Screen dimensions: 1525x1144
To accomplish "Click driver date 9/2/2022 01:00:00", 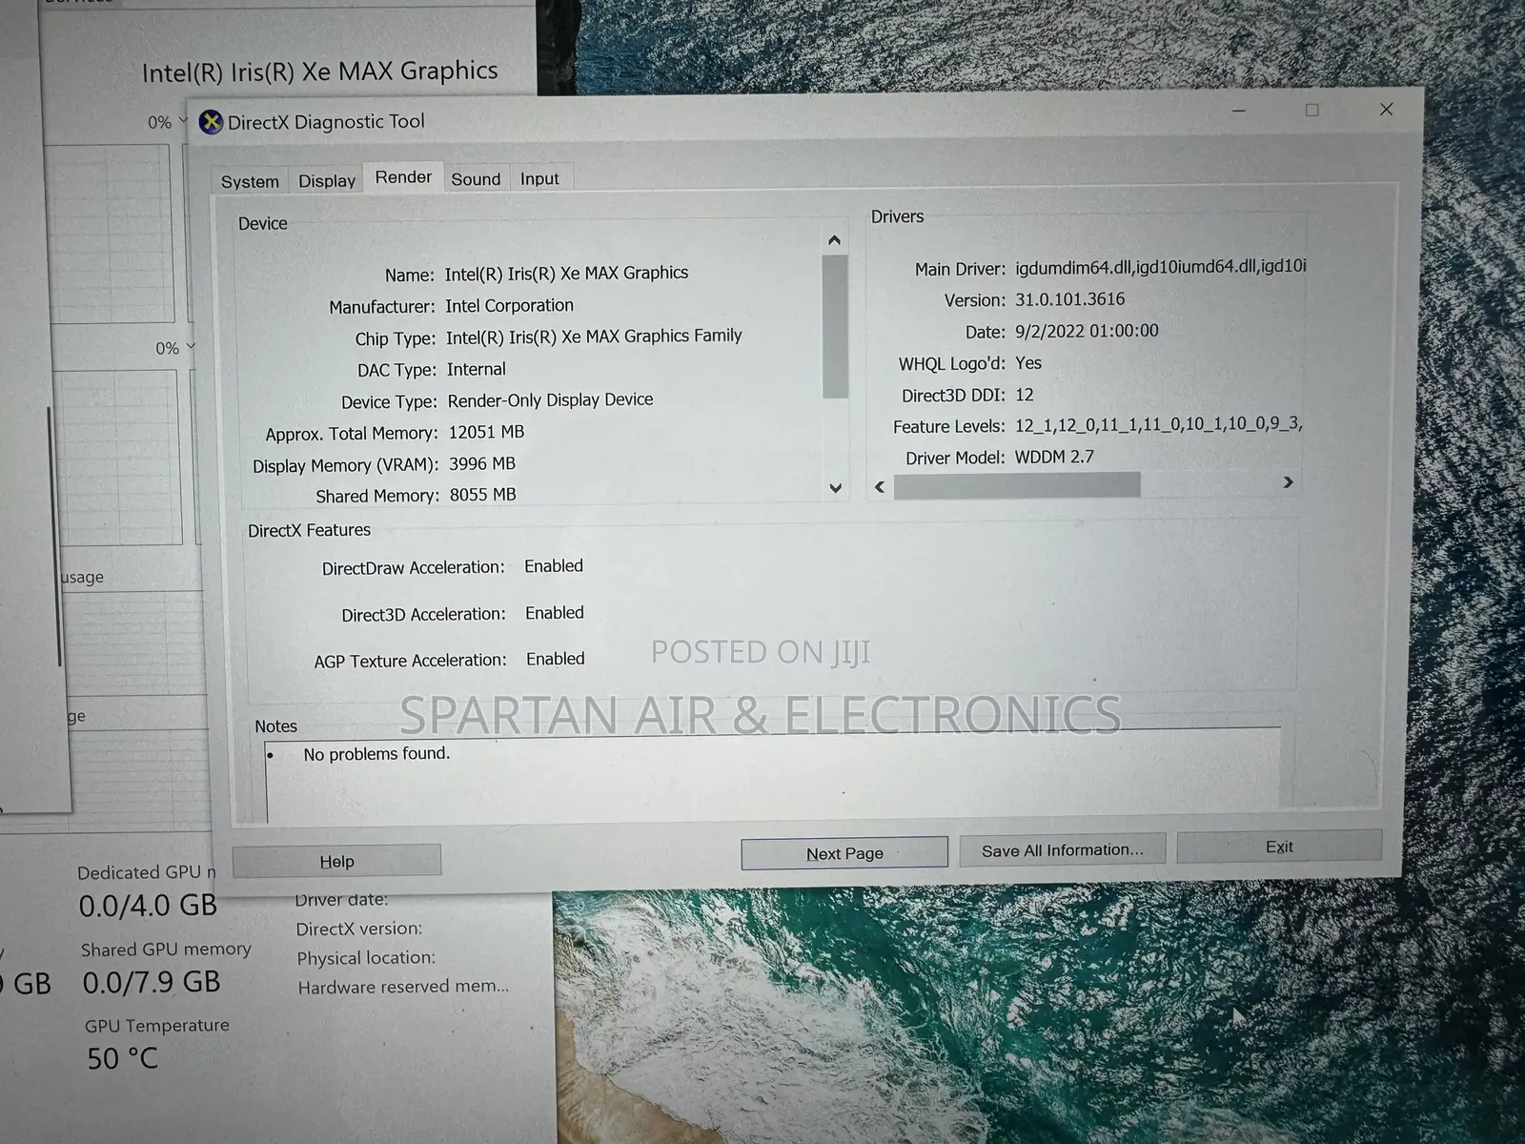I will pos(1087,331).
